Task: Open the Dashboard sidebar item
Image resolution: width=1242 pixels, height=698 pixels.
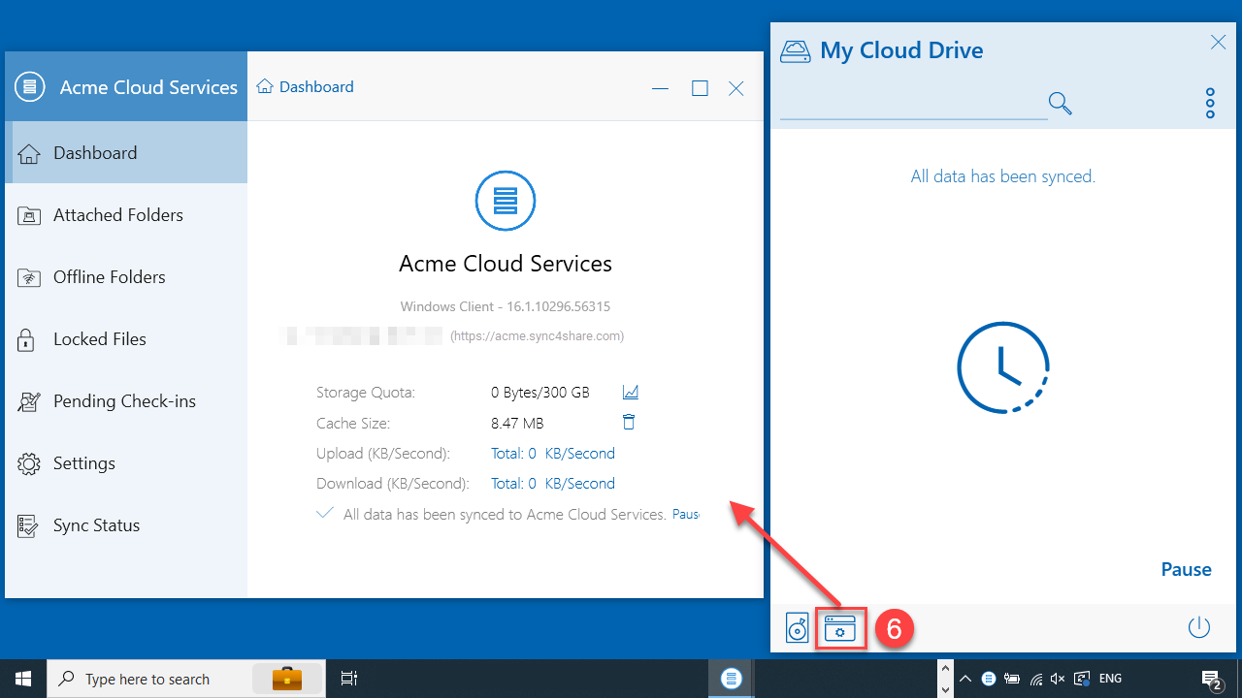Action: (x=126, y=153)
